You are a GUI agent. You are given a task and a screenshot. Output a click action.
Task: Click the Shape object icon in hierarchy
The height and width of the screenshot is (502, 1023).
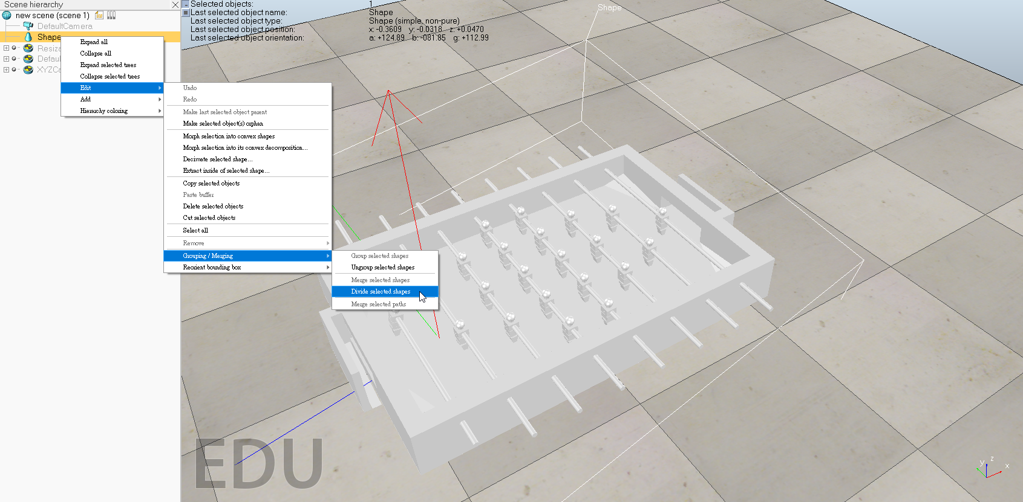pyautogui.click(x=28, y=37)
